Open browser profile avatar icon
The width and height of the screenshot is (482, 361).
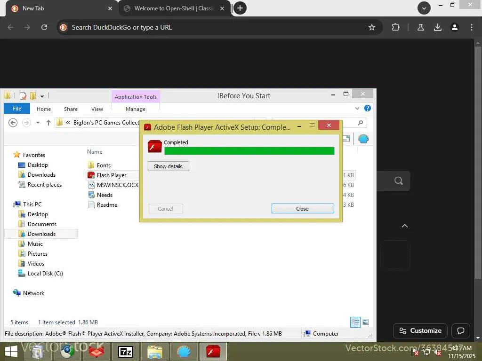tap(454, 27)
